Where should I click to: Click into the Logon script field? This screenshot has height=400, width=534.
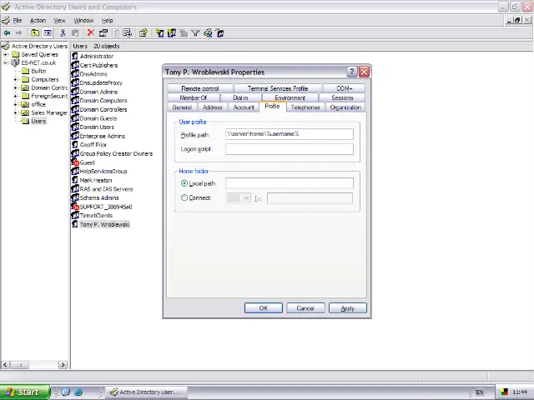coord(290,149)
